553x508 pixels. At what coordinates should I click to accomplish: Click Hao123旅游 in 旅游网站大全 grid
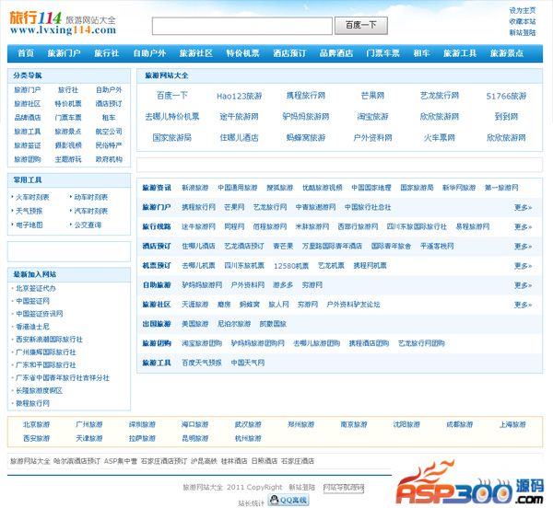[x=239, y=96]
